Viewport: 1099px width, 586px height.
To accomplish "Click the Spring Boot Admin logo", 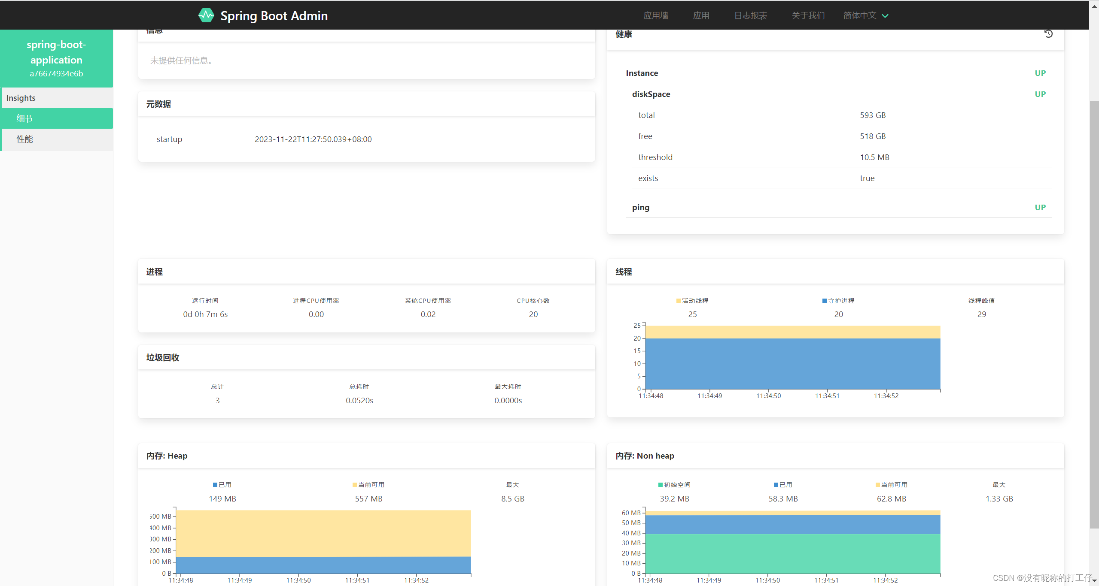I will 206,15.
